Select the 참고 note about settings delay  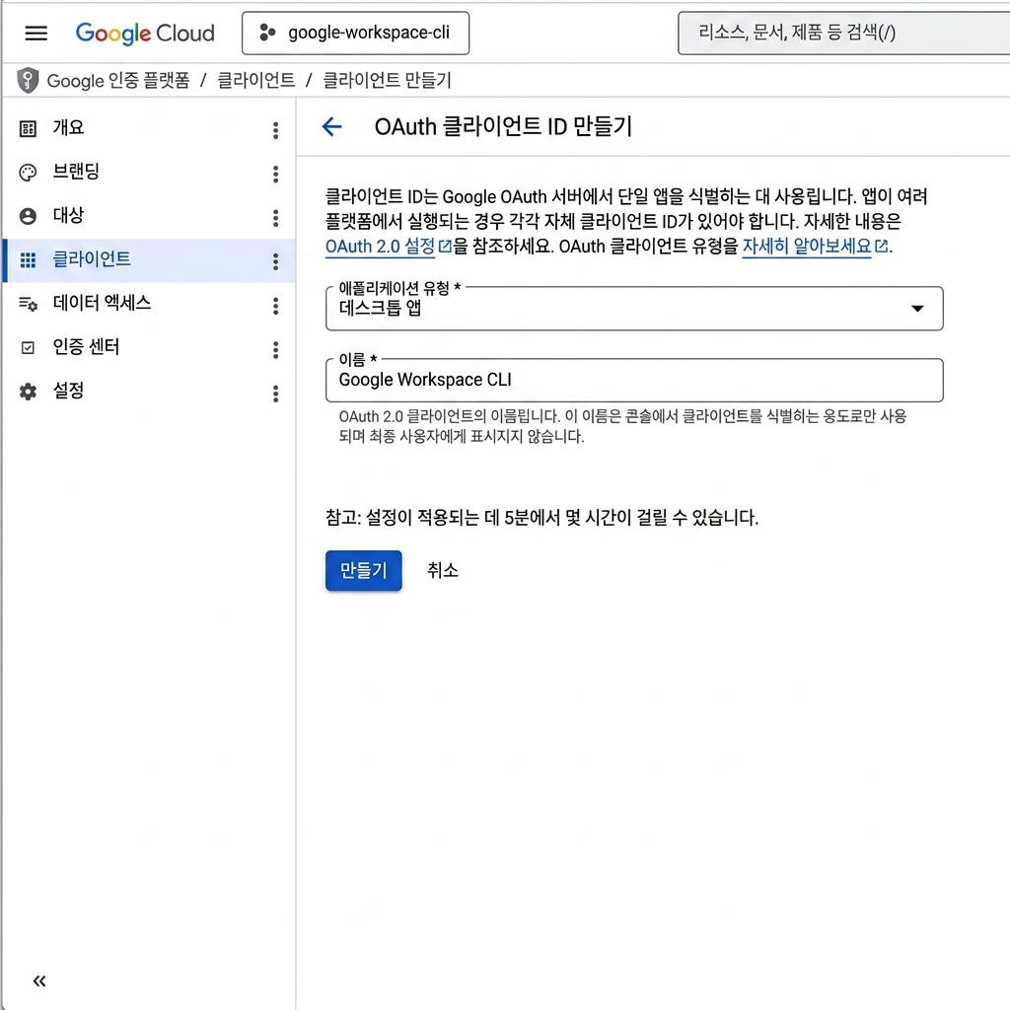click(541, 517)
